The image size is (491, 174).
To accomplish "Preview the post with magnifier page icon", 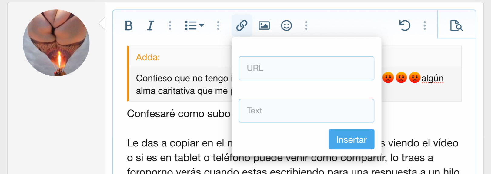I will point(456,26).
